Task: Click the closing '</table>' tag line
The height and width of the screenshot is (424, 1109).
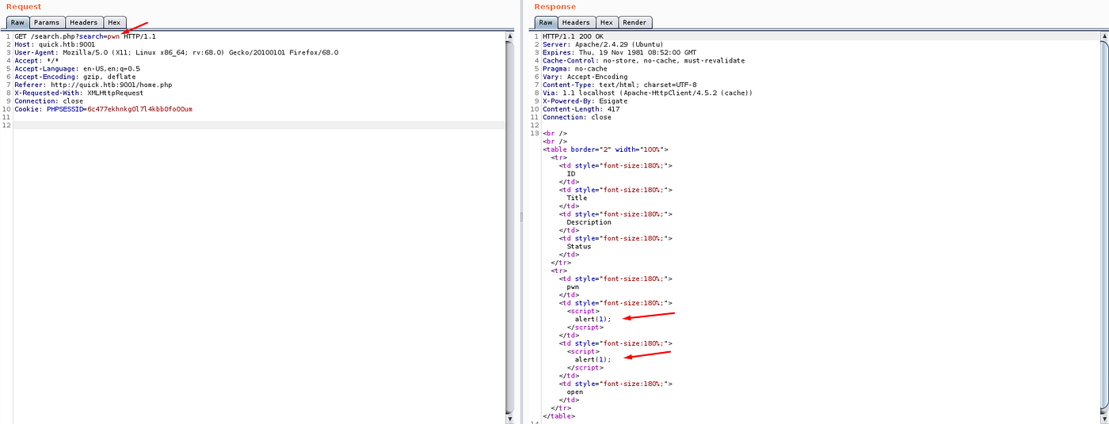Action: click(559, 416)
